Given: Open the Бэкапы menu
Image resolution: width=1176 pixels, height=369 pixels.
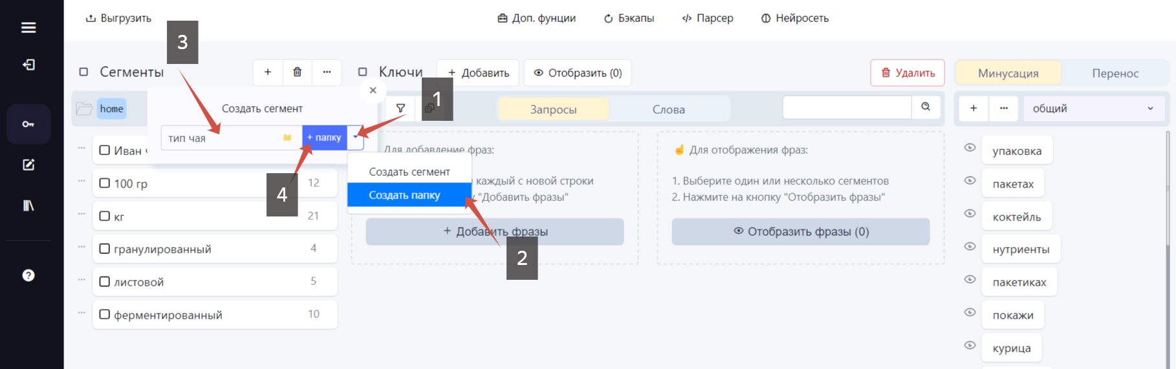Looking at the screenshot, I should pyautogui.click(x=629, y=18).
